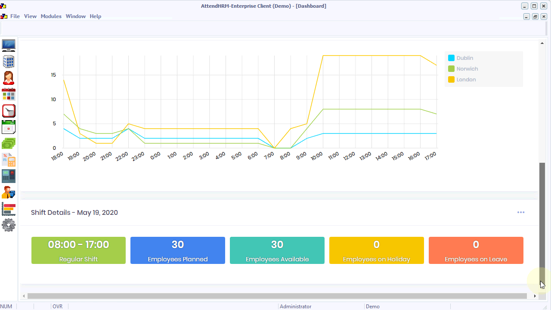Screen dimensions: 551x310
Task: Click the Employees on Leave card
Action: click(476, 250)
